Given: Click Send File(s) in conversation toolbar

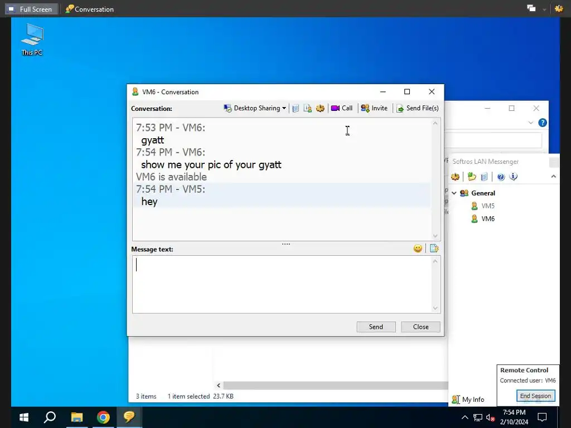Looking at the screenshot, I should [418, 108].
